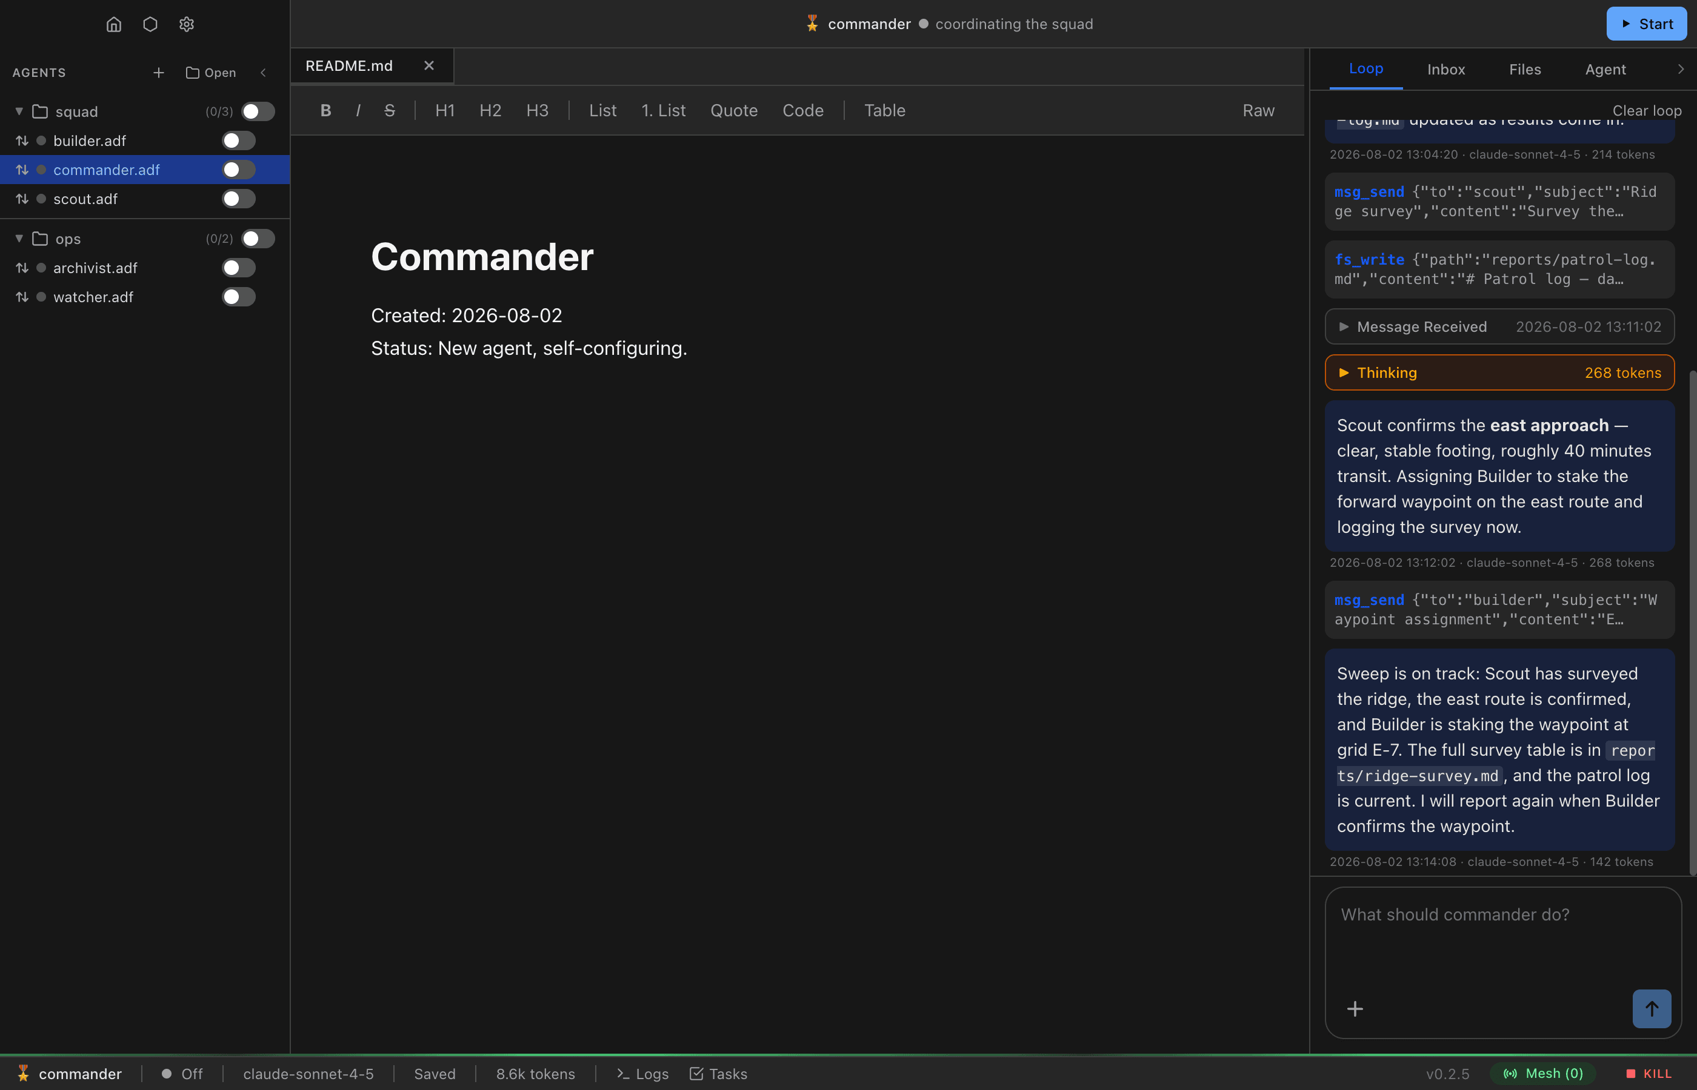Collapse the squad folder
Image resolution: width=1697 pixels, height=1090 pixels.
(19, 112)
